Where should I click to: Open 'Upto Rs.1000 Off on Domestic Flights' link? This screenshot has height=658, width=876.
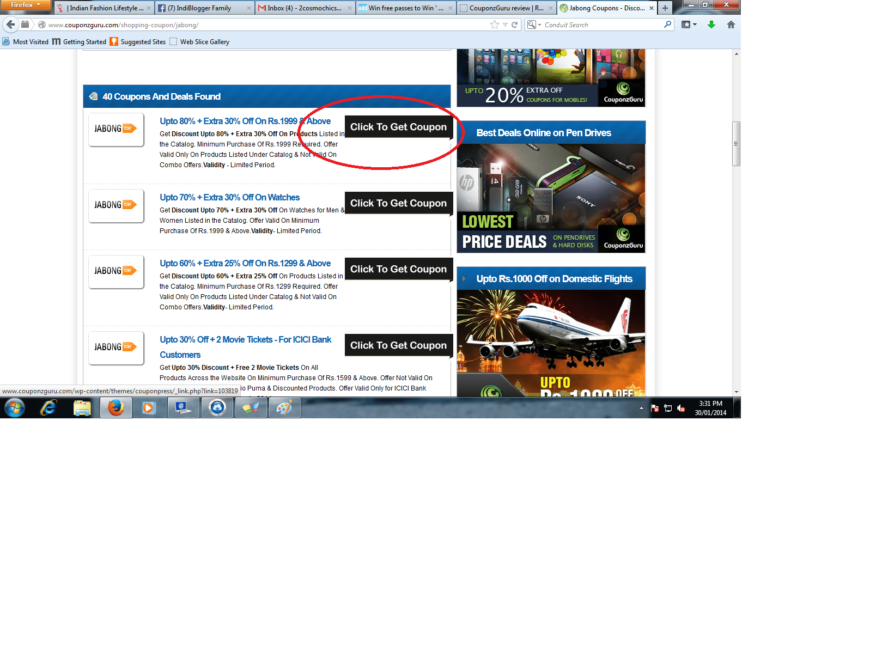coord(554,279)
